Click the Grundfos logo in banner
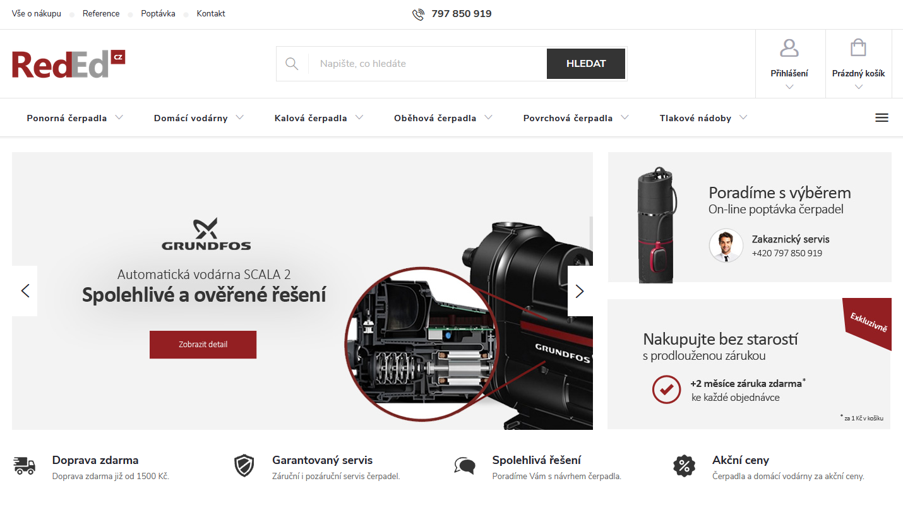Viewport: 903px width, 505px height. coord(206,234)
